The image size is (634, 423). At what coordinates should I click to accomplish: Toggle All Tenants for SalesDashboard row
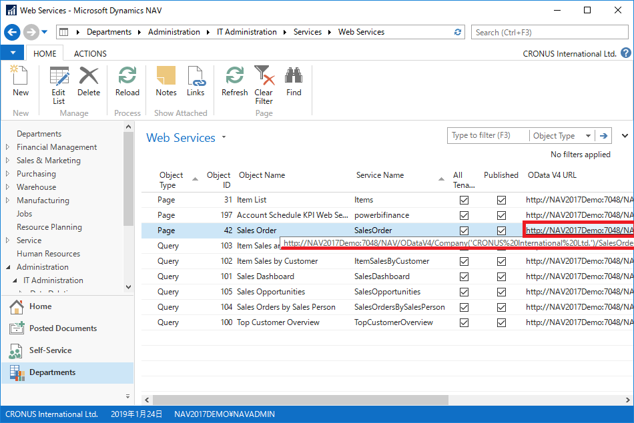[x=464, y=276]
